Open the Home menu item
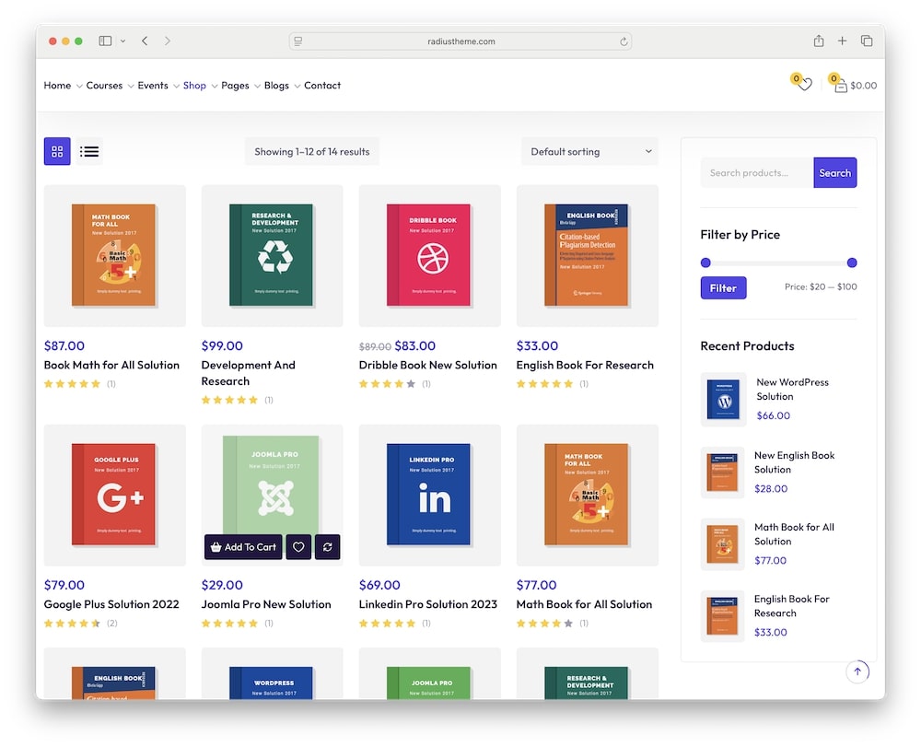 pos(57,85)
